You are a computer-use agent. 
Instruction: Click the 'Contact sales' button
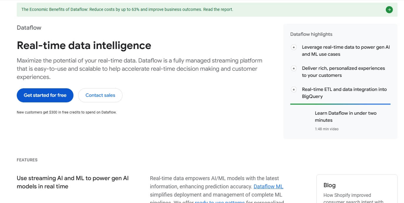pos(100,95)
